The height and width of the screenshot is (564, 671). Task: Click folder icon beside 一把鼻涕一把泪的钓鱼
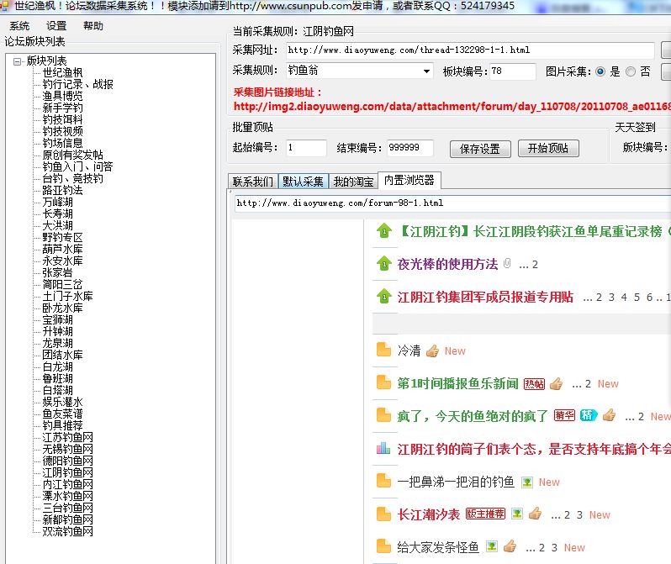384,481
